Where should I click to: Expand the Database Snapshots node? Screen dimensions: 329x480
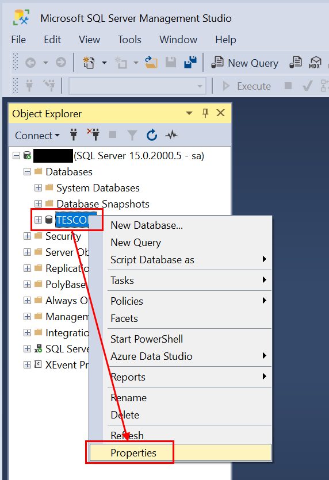click(38, 204)
